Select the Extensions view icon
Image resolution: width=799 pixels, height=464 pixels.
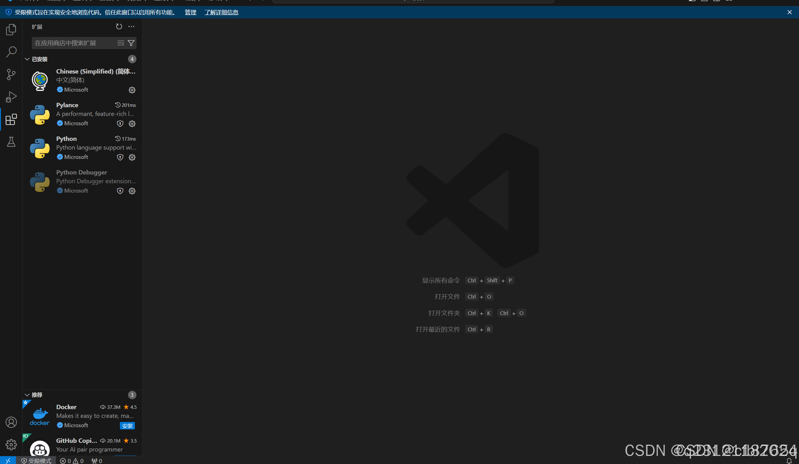click(11, 119)
